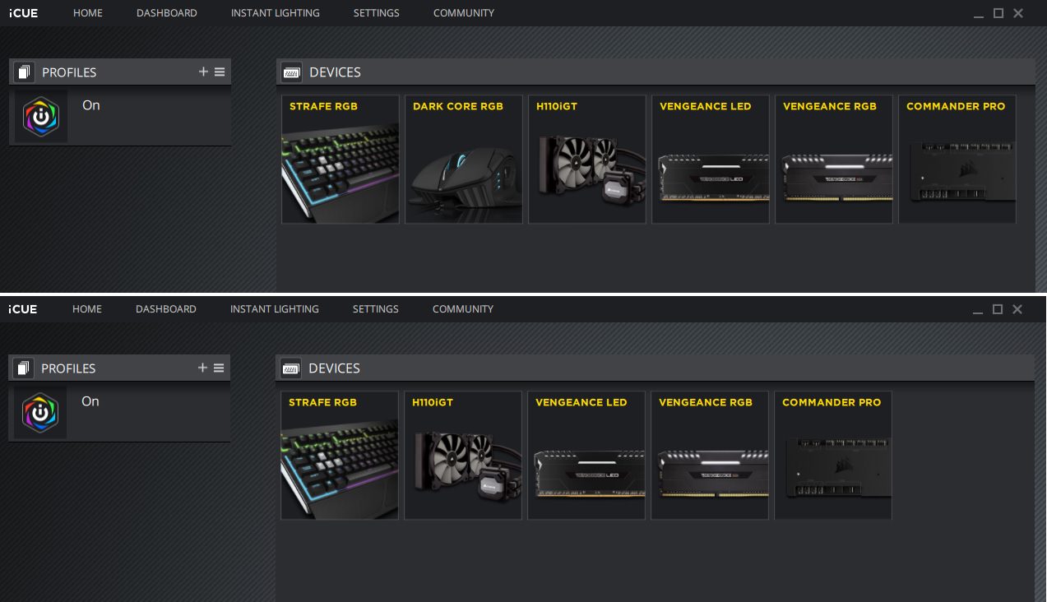This screenshot has width=1047, height=602.
Task: Click the iCUE logo in the top window
Action: tap(23, 13)
